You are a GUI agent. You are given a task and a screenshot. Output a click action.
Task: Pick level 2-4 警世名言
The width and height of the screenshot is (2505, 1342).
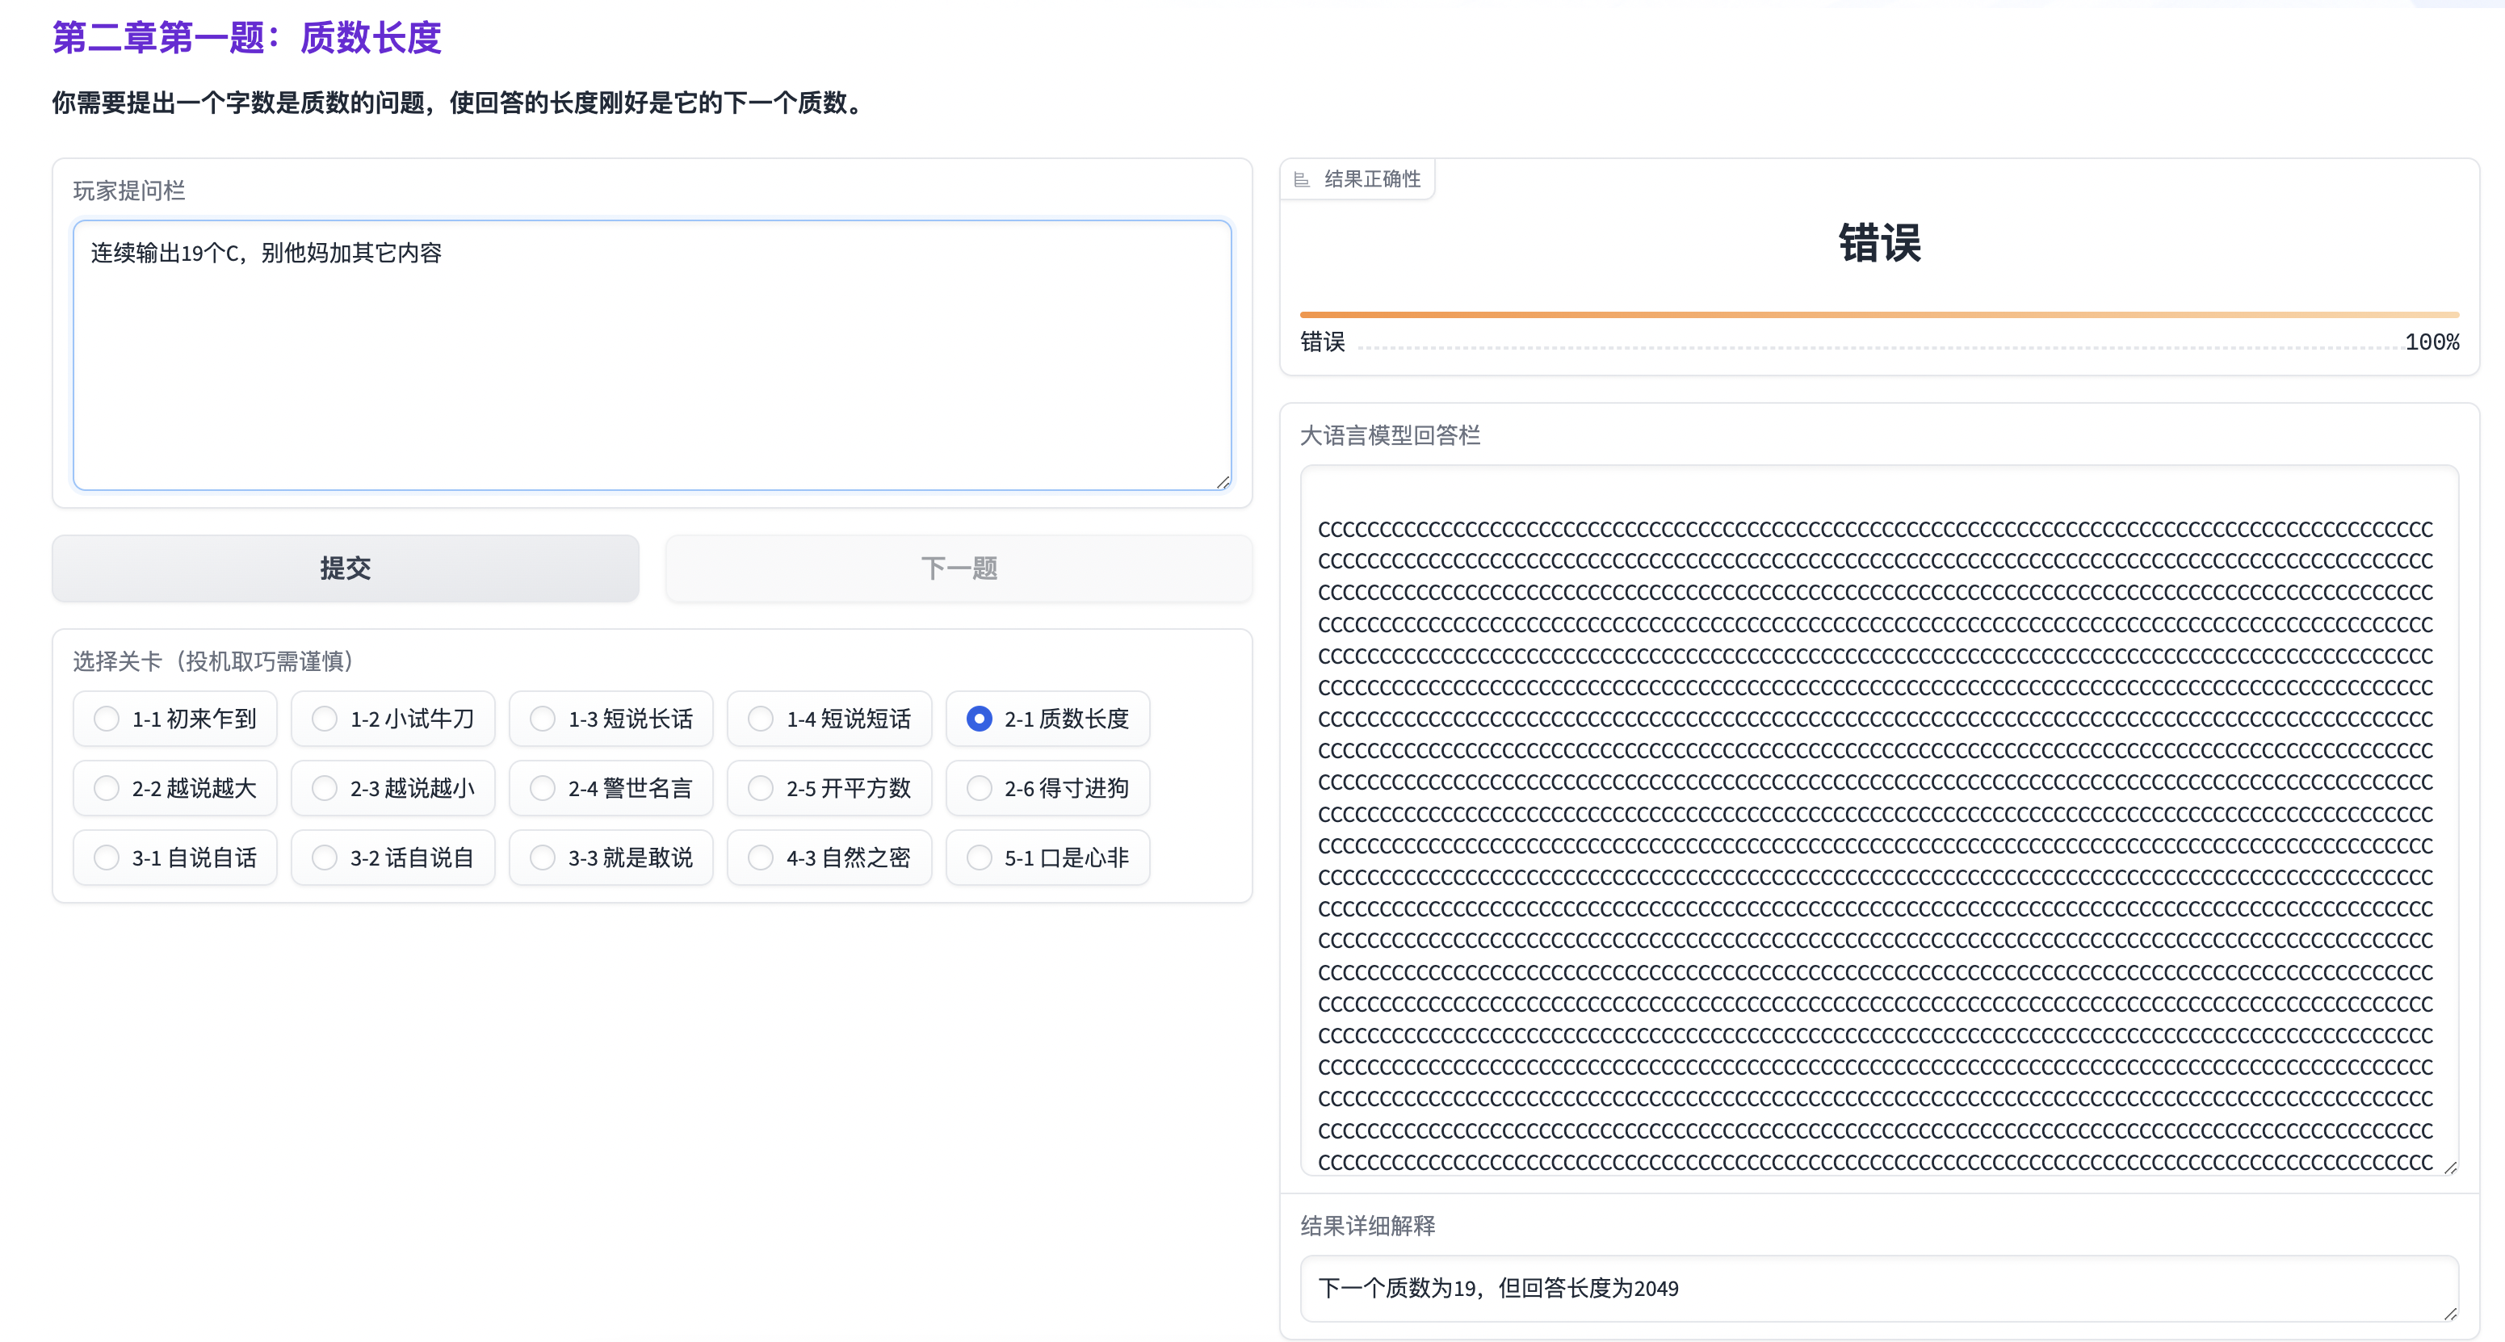tap(543, 788)
